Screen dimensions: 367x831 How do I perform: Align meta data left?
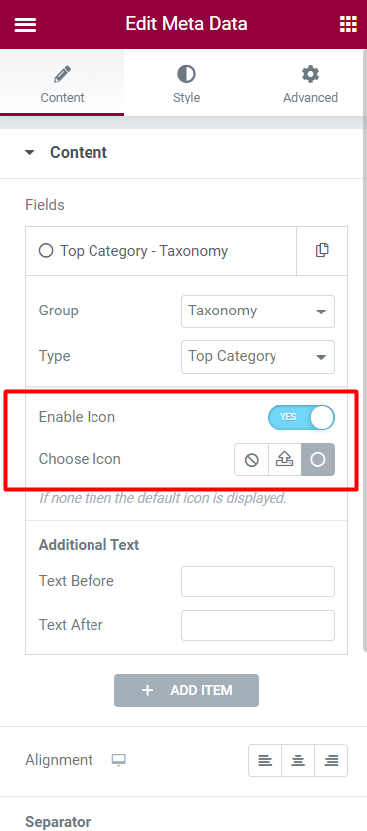point(265,761)
